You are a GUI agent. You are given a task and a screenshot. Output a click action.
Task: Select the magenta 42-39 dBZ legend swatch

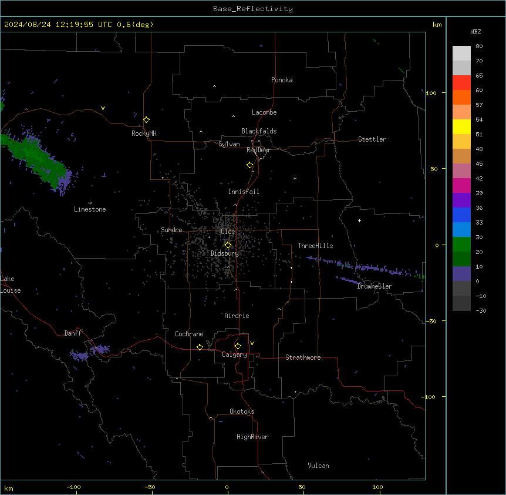pyautogui.click(x=461, y=186)
